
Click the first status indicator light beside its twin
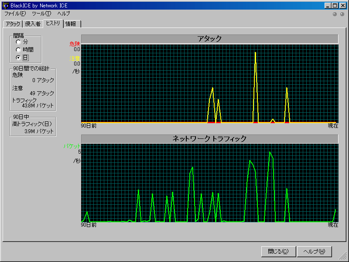[335, 14]
